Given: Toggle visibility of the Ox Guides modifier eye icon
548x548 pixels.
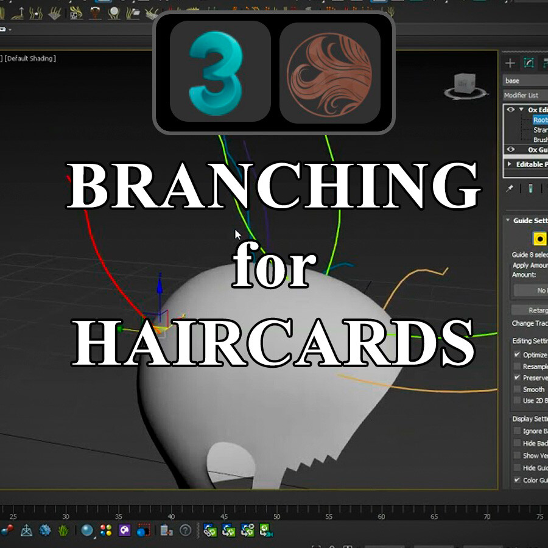Looking at the screenshot, I should tap(511, 149).
